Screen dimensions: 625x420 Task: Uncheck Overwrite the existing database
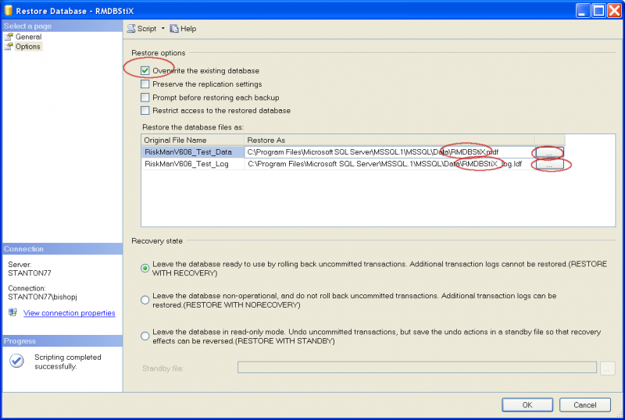[x=145, y=71]
